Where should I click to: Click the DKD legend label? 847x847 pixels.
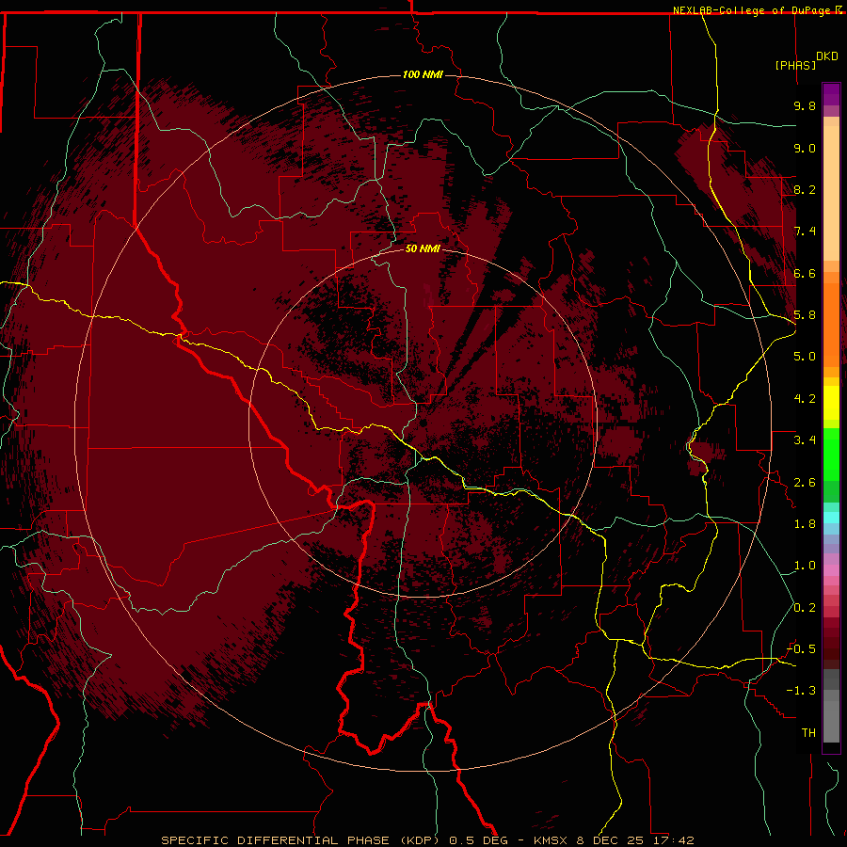[827, 56]
